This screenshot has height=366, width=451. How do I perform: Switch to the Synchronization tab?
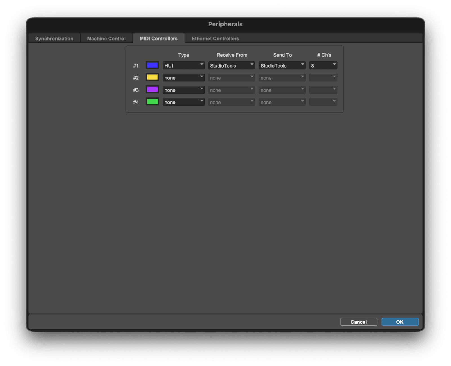(x=54, y=39)
